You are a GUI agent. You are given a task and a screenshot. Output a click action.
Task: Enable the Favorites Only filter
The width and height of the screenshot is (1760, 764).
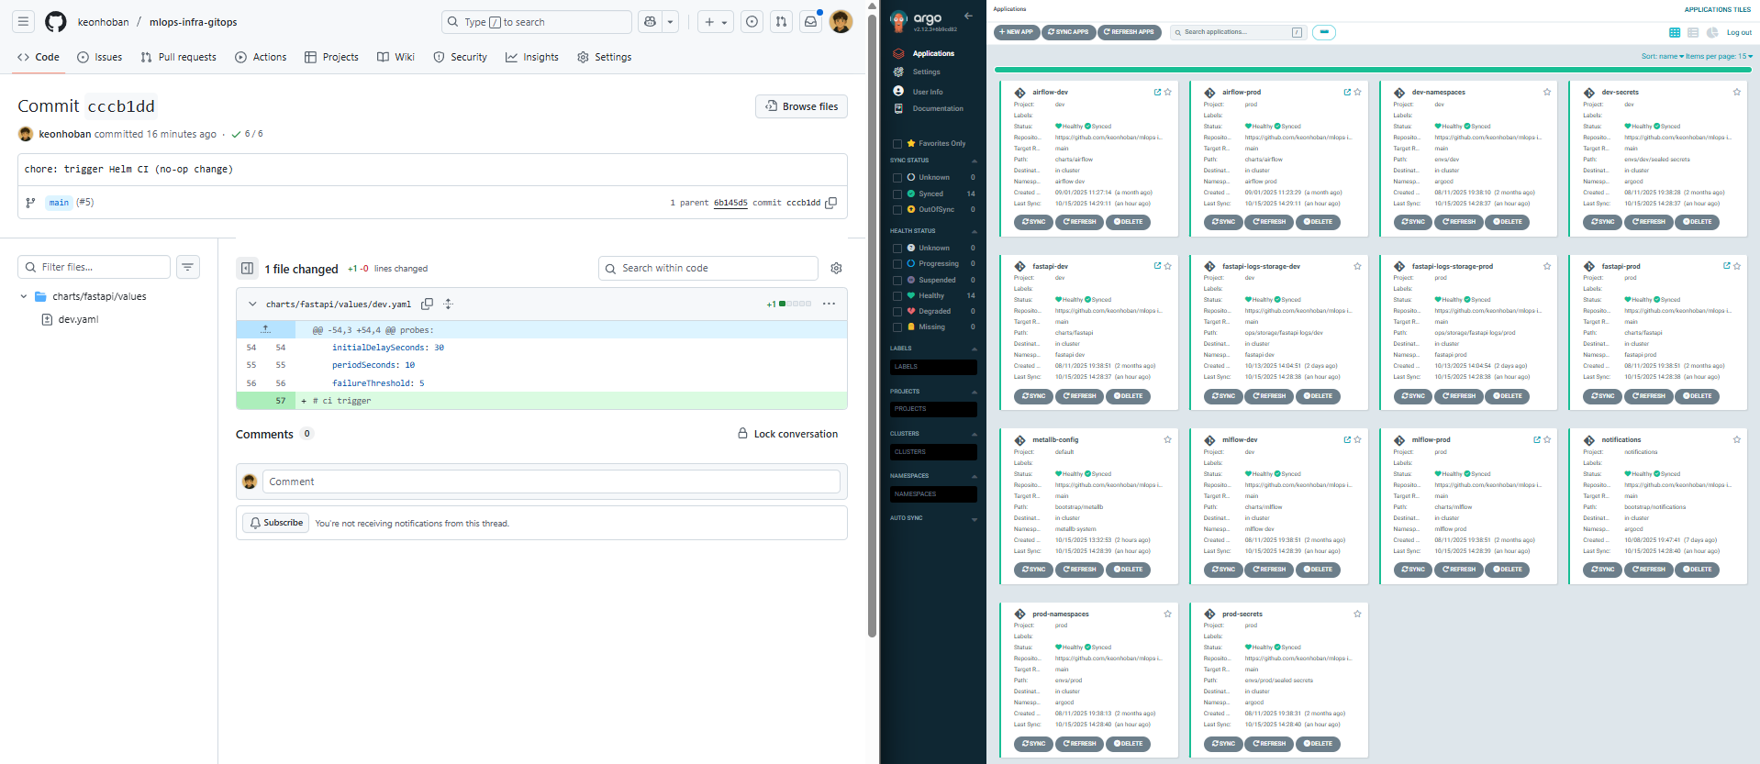(897, 143)
